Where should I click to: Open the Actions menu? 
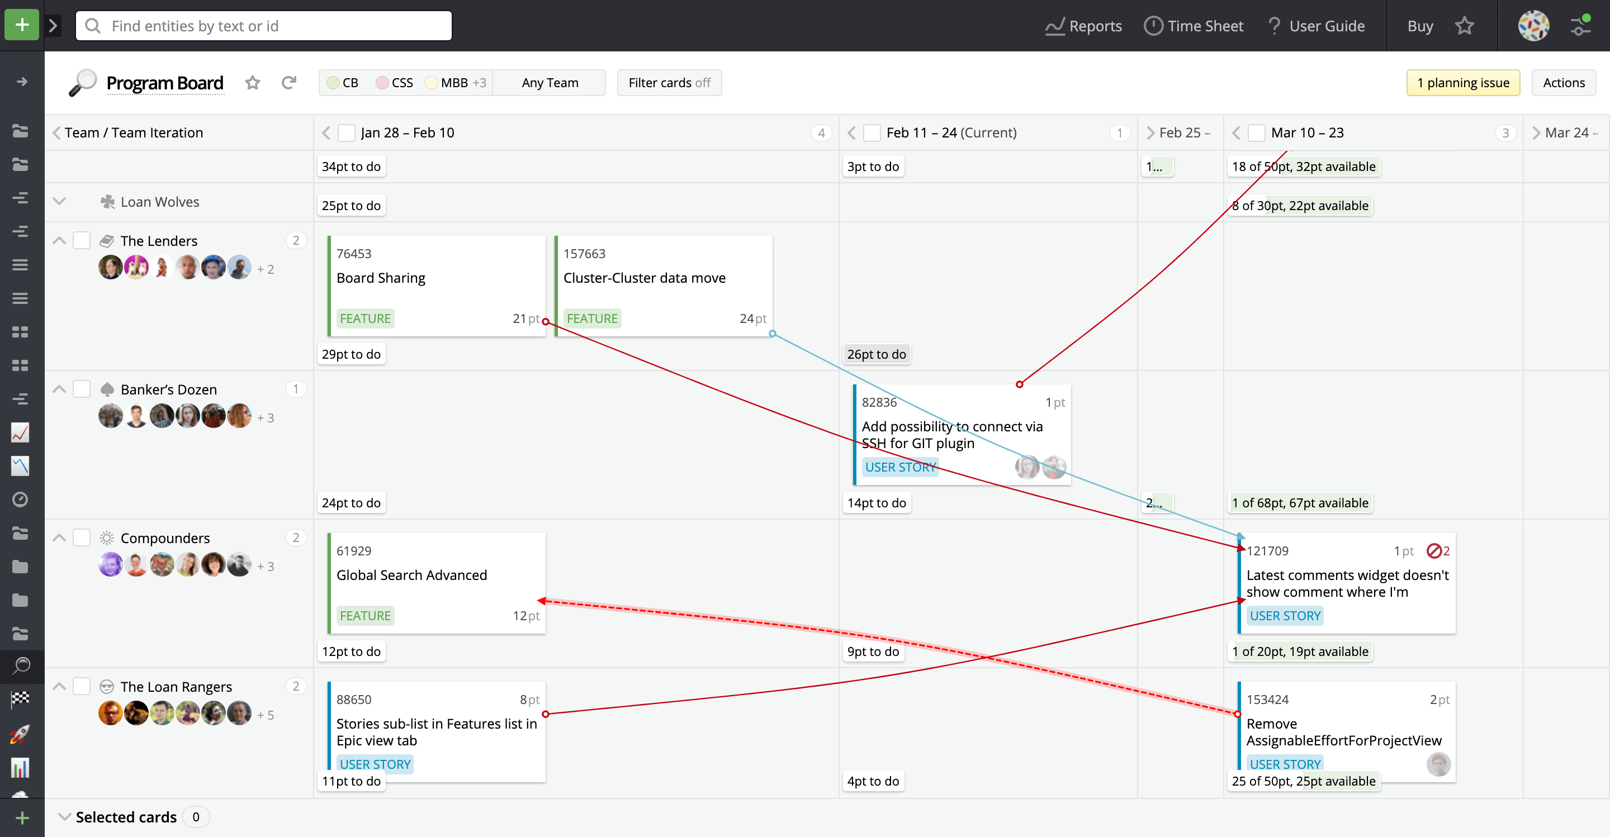tap(1563, 83)
